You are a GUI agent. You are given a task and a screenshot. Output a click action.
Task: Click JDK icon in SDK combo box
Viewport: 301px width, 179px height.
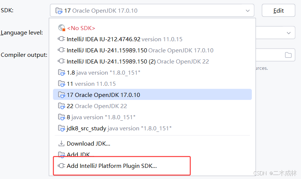click(59, 11)
